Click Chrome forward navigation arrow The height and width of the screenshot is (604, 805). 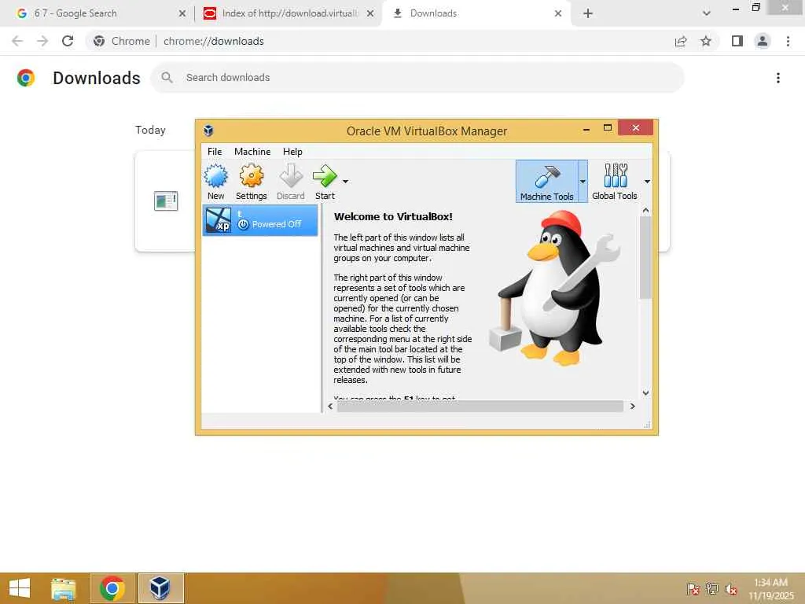(42, 41)
